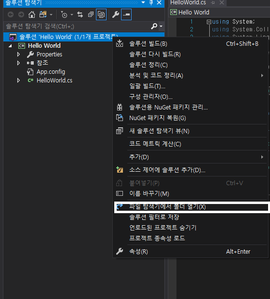Select HelloWorld.cs in the tree

click(x=54, y=81)
